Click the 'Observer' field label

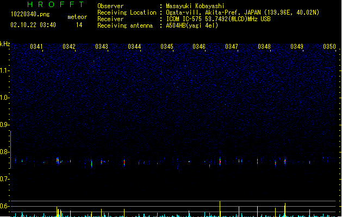point(110,6)
